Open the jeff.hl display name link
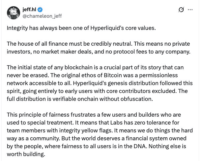The height and width of the screenshot is (161, 201). 30,10
